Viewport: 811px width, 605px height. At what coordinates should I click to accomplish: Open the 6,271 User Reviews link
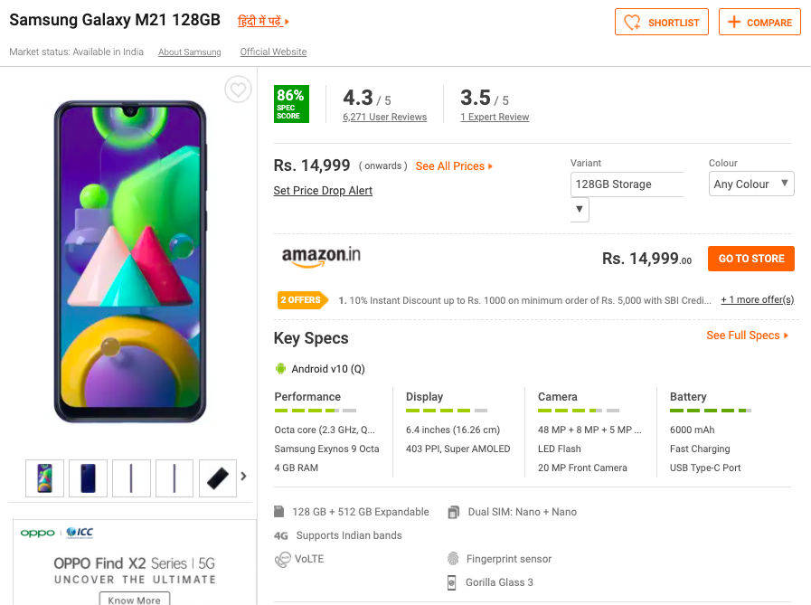(384, 118)
